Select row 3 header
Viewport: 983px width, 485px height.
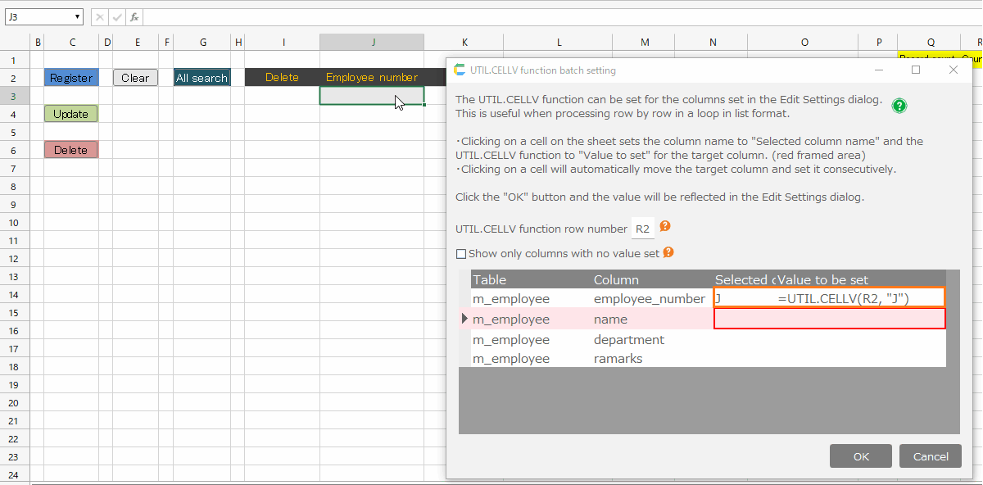pyautogui.click(x=14, y=96)
